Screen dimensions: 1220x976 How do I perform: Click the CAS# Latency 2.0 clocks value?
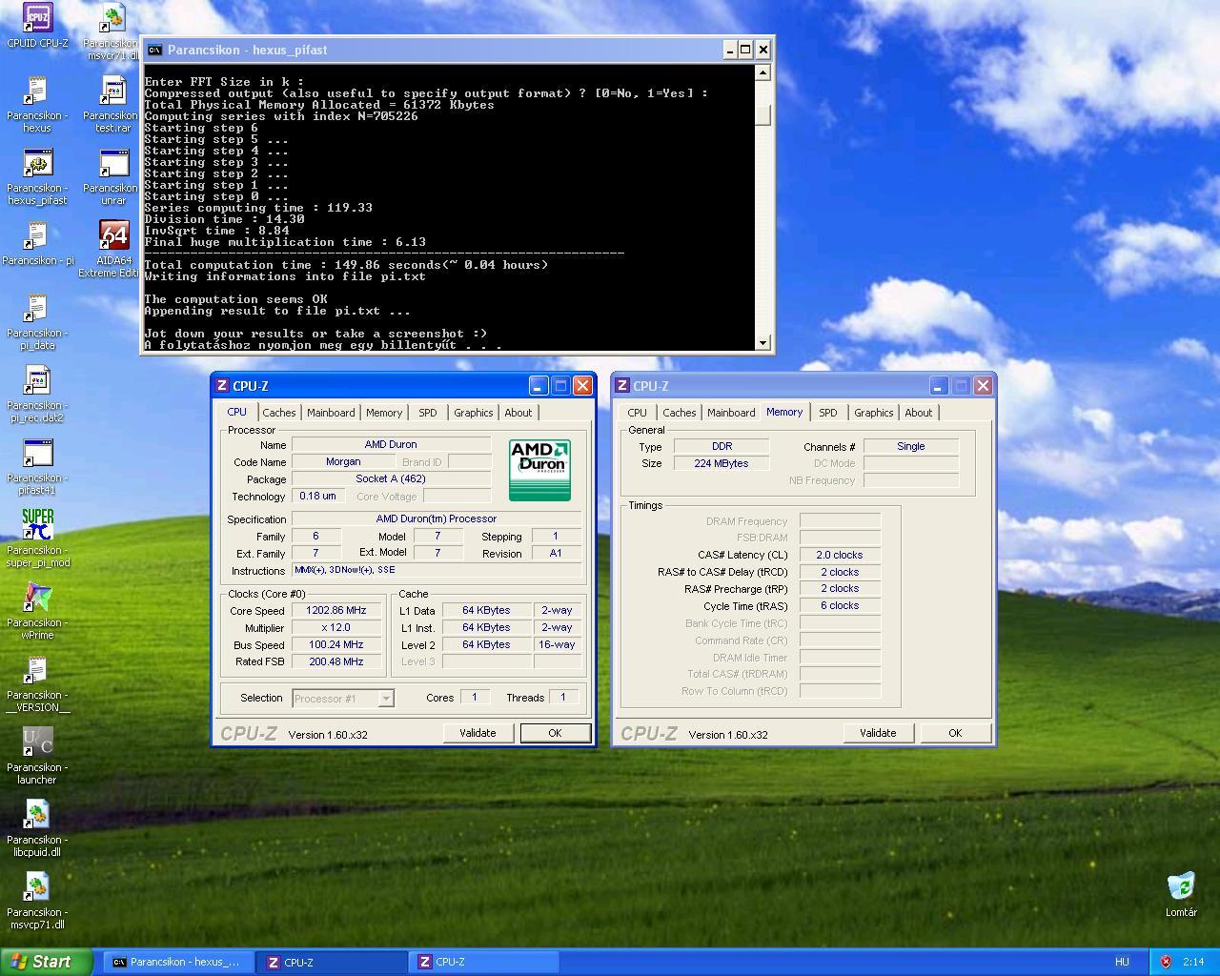pos(839,555)
